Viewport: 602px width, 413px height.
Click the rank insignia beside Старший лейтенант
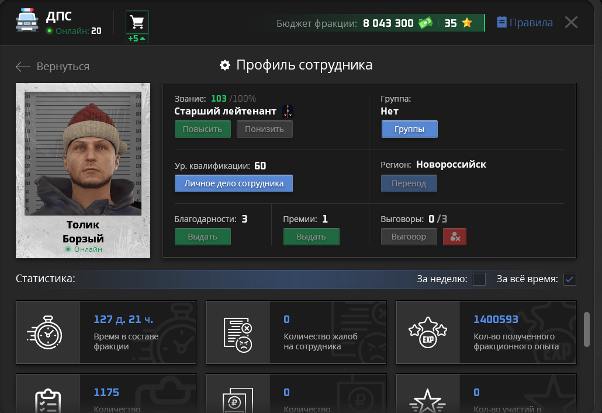(x=286, y=110)
